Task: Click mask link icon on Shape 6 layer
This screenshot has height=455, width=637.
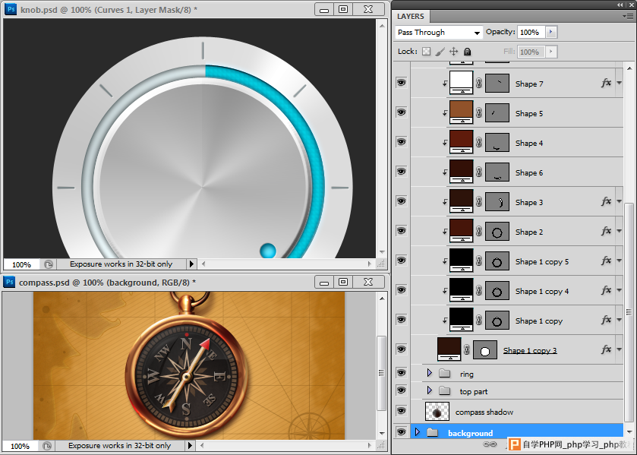Action: pyautogui.click(x=479, y=172)
